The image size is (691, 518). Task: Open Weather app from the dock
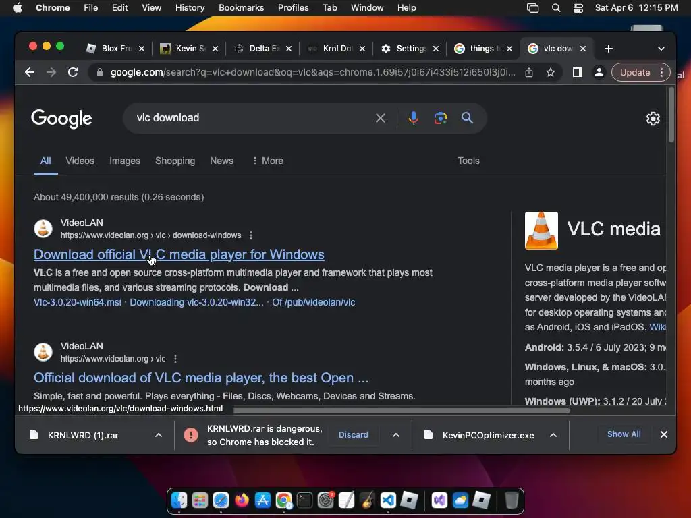tap(460, 500)
